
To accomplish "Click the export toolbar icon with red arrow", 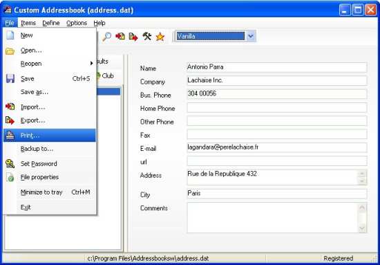I will tap(133, 37).
